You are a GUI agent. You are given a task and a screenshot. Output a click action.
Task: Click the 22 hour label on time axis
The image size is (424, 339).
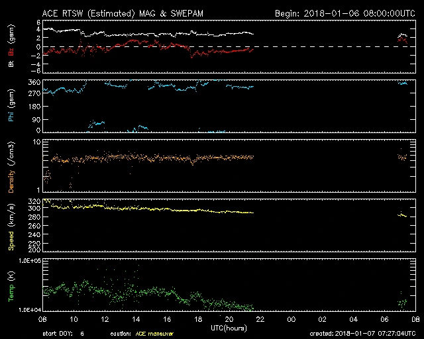pyautogui.click(x=260, y=319)
